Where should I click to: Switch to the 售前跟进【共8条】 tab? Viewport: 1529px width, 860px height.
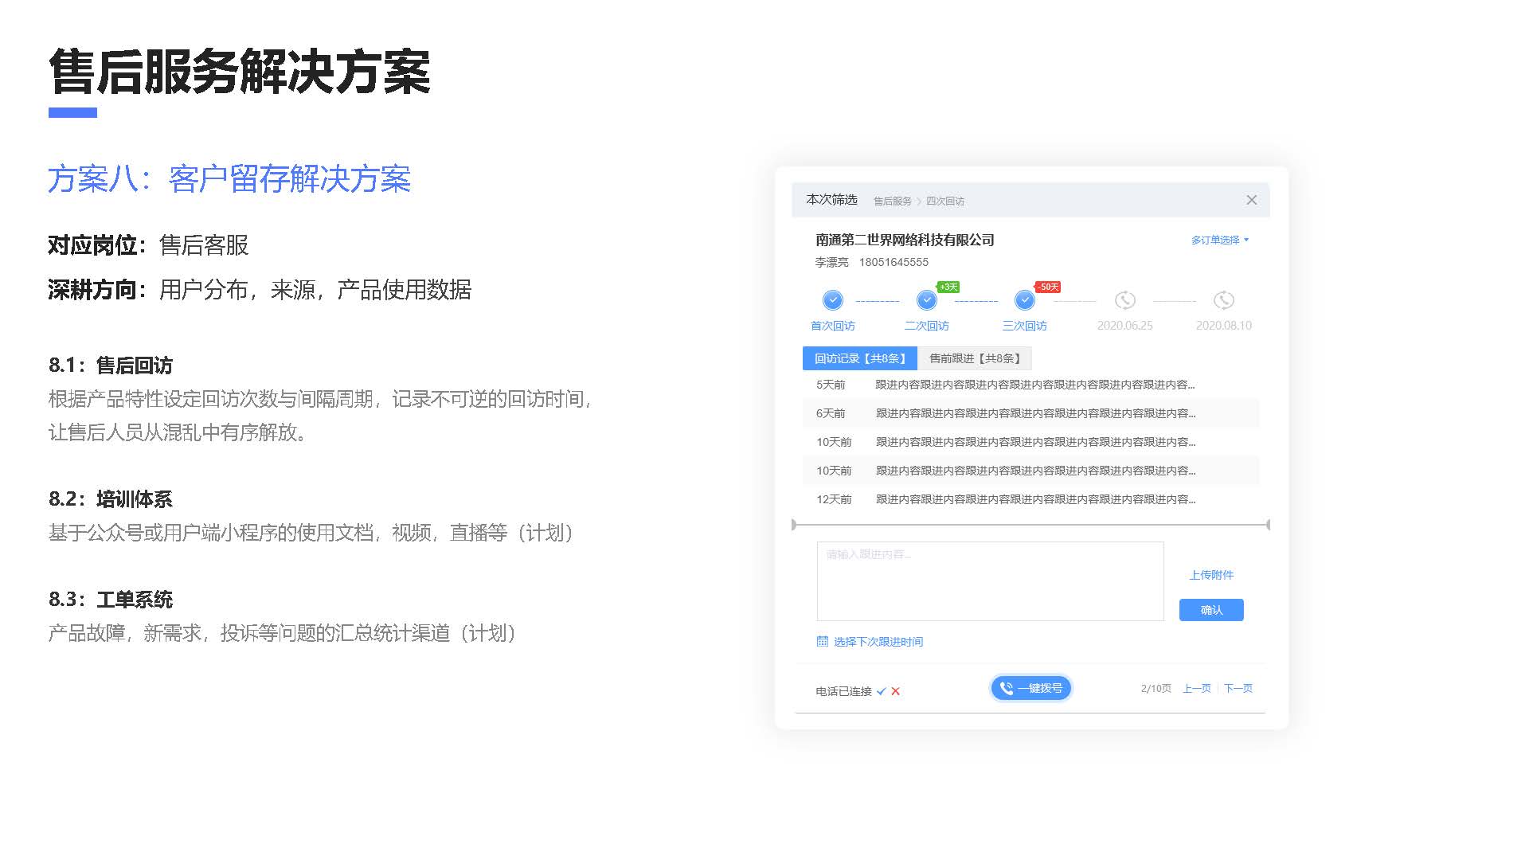click(x=975, y=358)
